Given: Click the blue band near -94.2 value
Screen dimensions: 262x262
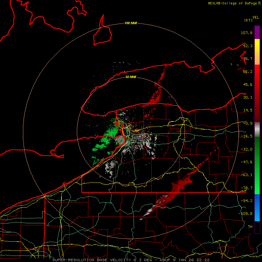Looking at the screenshot, I should coord(257,201).
